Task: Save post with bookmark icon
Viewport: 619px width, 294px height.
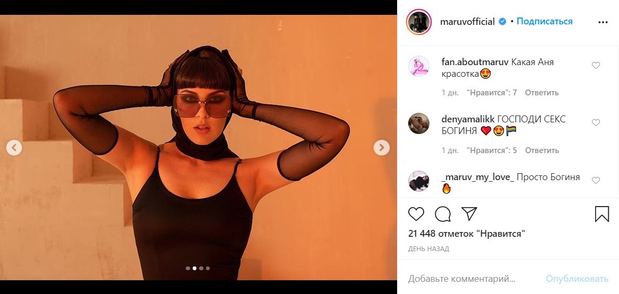Action: [601, 214]
